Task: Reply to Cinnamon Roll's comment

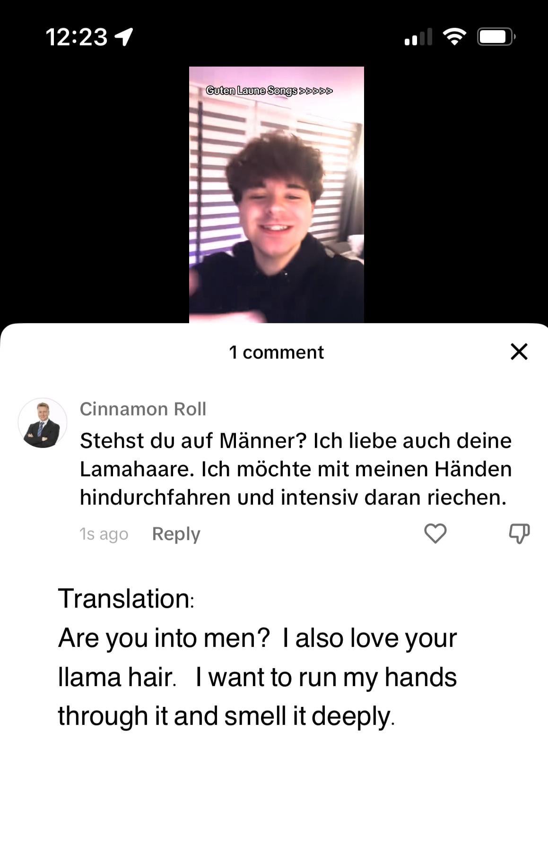Action: click(x=176, y=534)
